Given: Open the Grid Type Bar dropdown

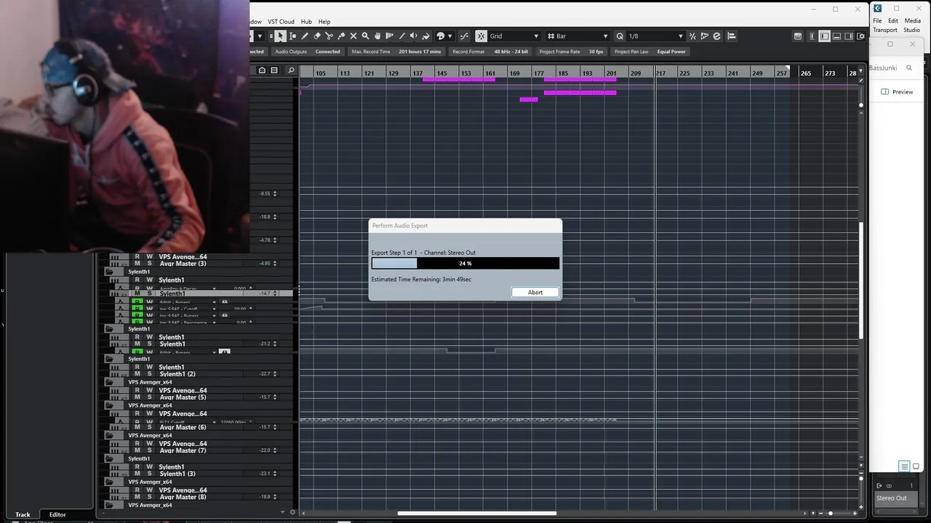Looking at the screenshot, I should pos(578,36).
